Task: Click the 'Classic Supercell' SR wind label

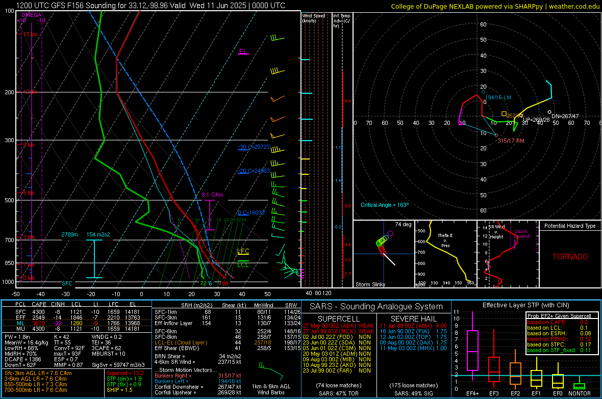Action: [521, 234]
